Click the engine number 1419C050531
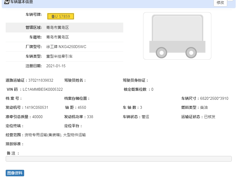Viewport: 238px width, 178px height. click(x=36, y=108)
